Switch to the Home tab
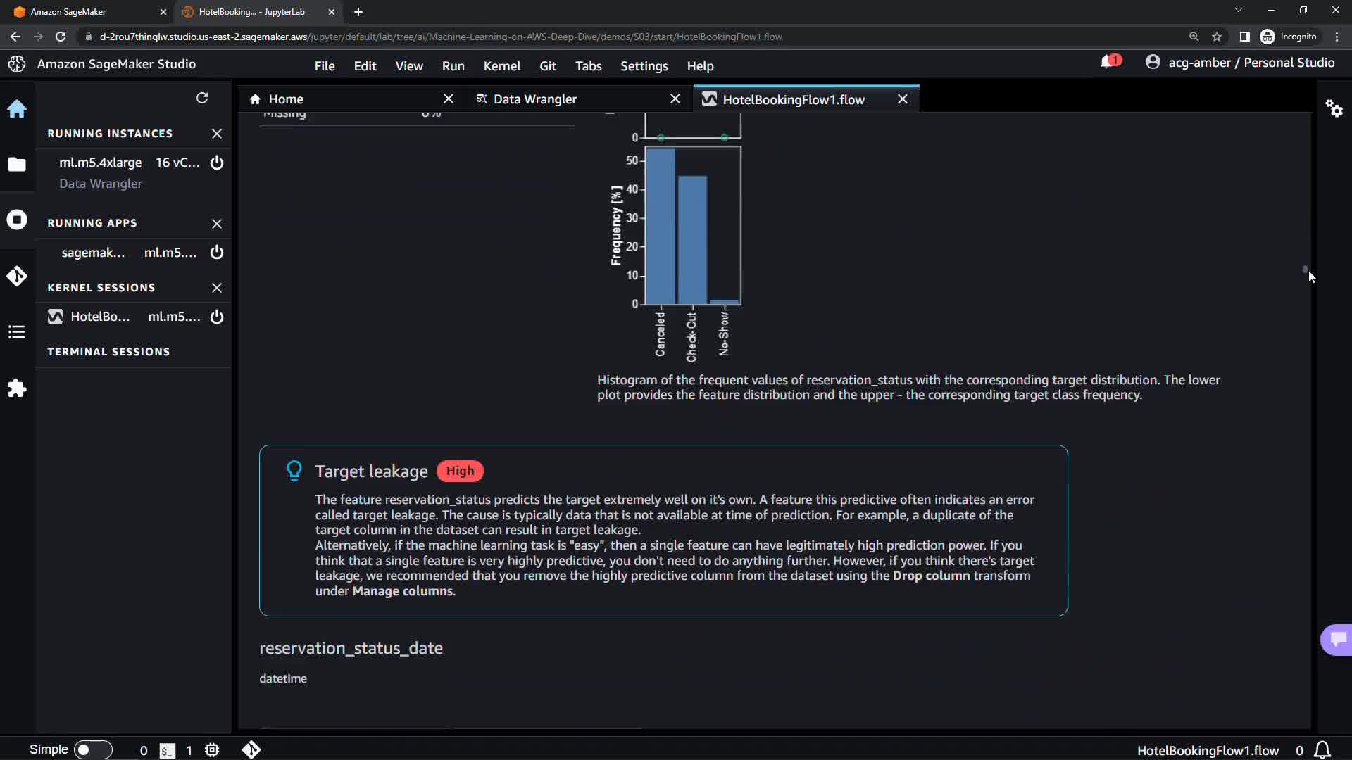1352x760 pixels. [x=286, y=99]
